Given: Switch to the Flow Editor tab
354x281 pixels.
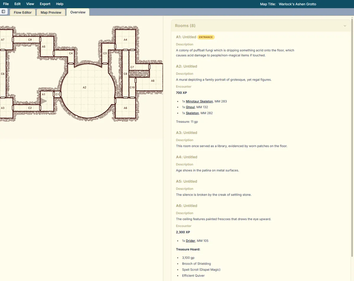Looking at the screenshot, I should point(23,12).
